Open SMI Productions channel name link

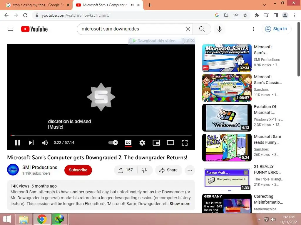40,167
